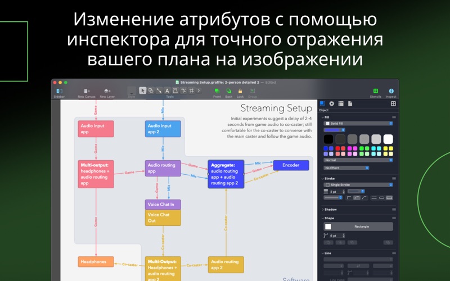The image size is (450, 281).
Task: Send selection to Back
Action: pyautogui.click(x=229, y=93)
